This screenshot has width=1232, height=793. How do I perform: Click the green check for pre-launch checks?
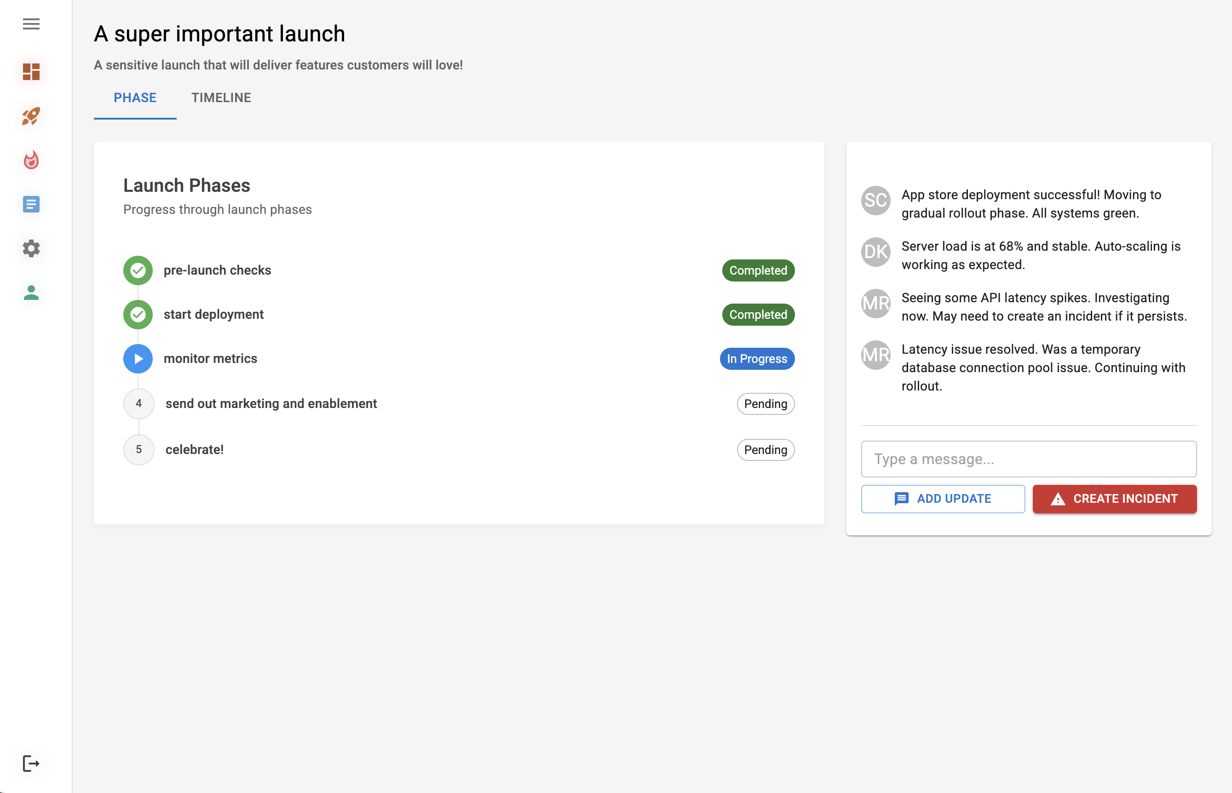tap(138, 270)
